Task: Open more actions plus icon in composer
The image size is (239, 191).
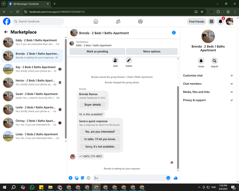Action: pos(71,178)
